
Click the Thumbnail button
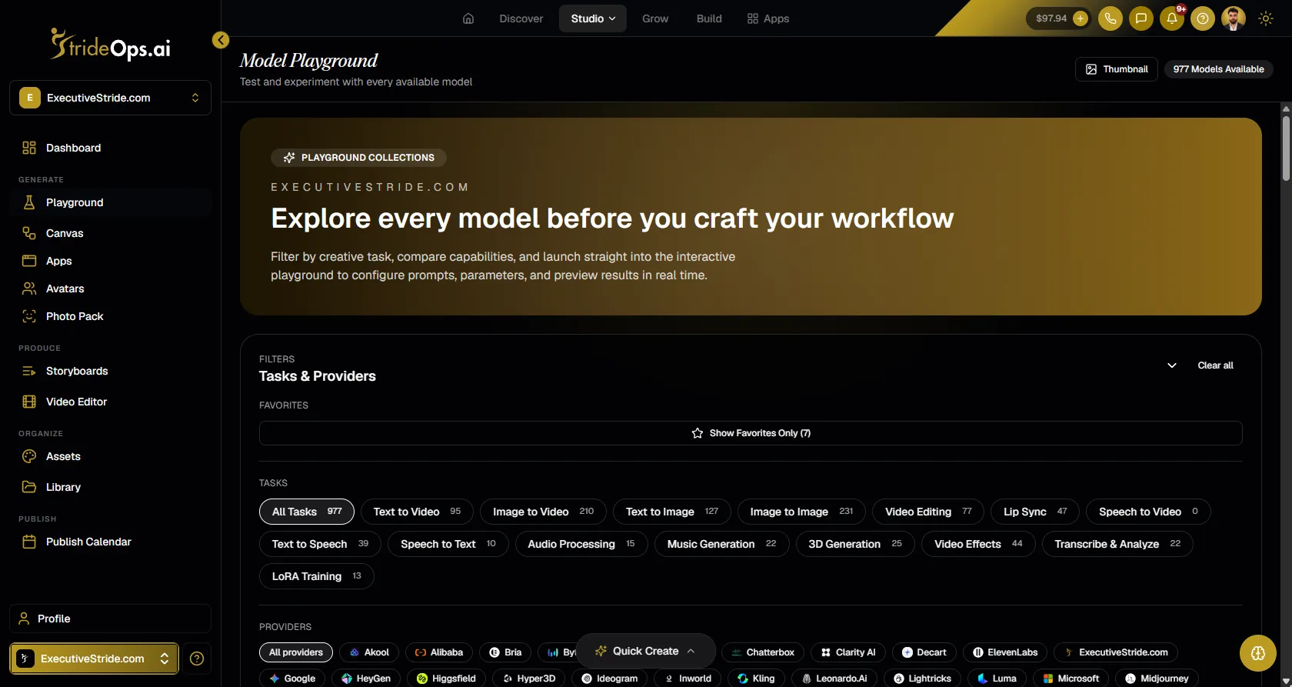click(1117, 69)
